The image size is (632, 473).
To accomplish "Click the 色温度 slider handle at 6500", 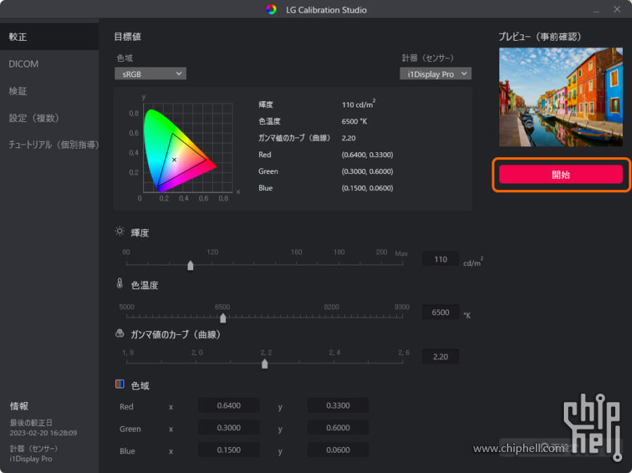I will coord(223,317).
